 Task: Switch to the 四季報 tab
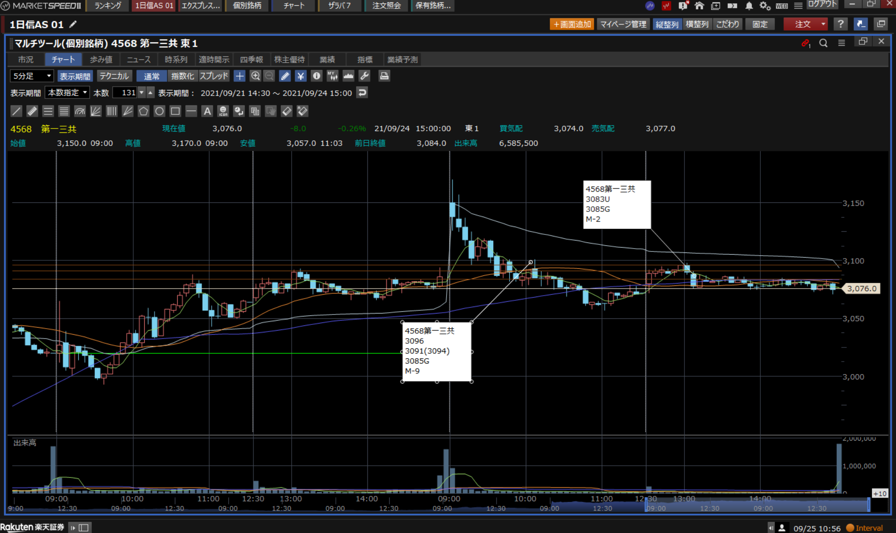(x=251, y=59)
